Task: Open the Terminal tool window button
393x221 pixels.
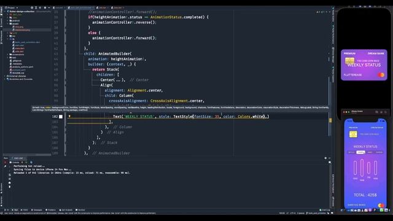Action: pyautogui.click(x=80, y=210)
